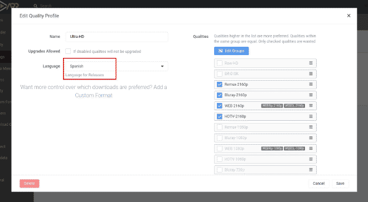The image size is (368, 202).
Task: Click drag handle icon for Bluray-2160p row
Action: pos(311,95)
